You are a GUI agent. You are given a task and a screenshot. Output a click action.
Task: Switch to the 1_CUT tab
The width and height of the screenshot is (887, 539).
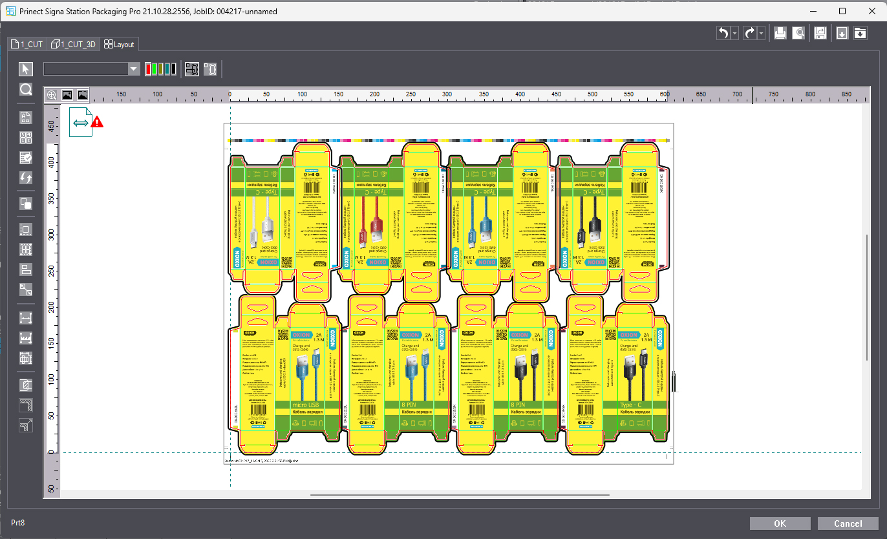tap(27, 45)
